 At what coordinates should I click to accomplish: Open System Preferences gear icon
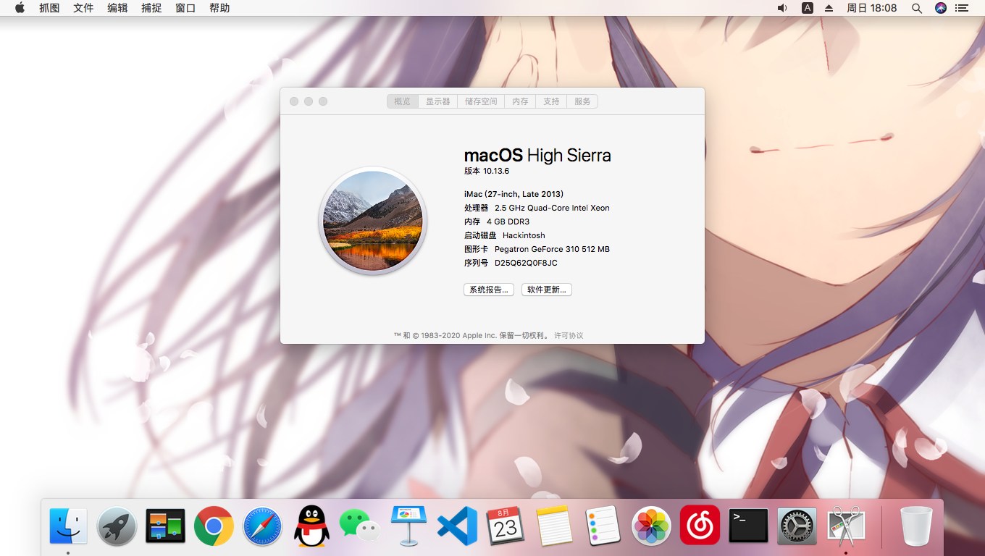pyautogui.click(x=797, y=526)
